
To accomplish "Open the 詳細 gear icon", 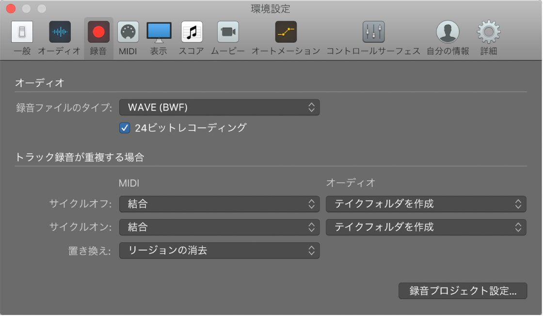I will 488,32.
